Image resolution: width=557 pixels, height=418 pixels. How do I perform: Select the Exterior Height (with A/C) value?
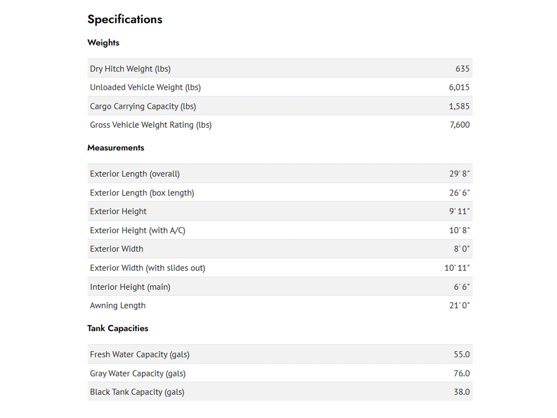(x=460, y=230)
